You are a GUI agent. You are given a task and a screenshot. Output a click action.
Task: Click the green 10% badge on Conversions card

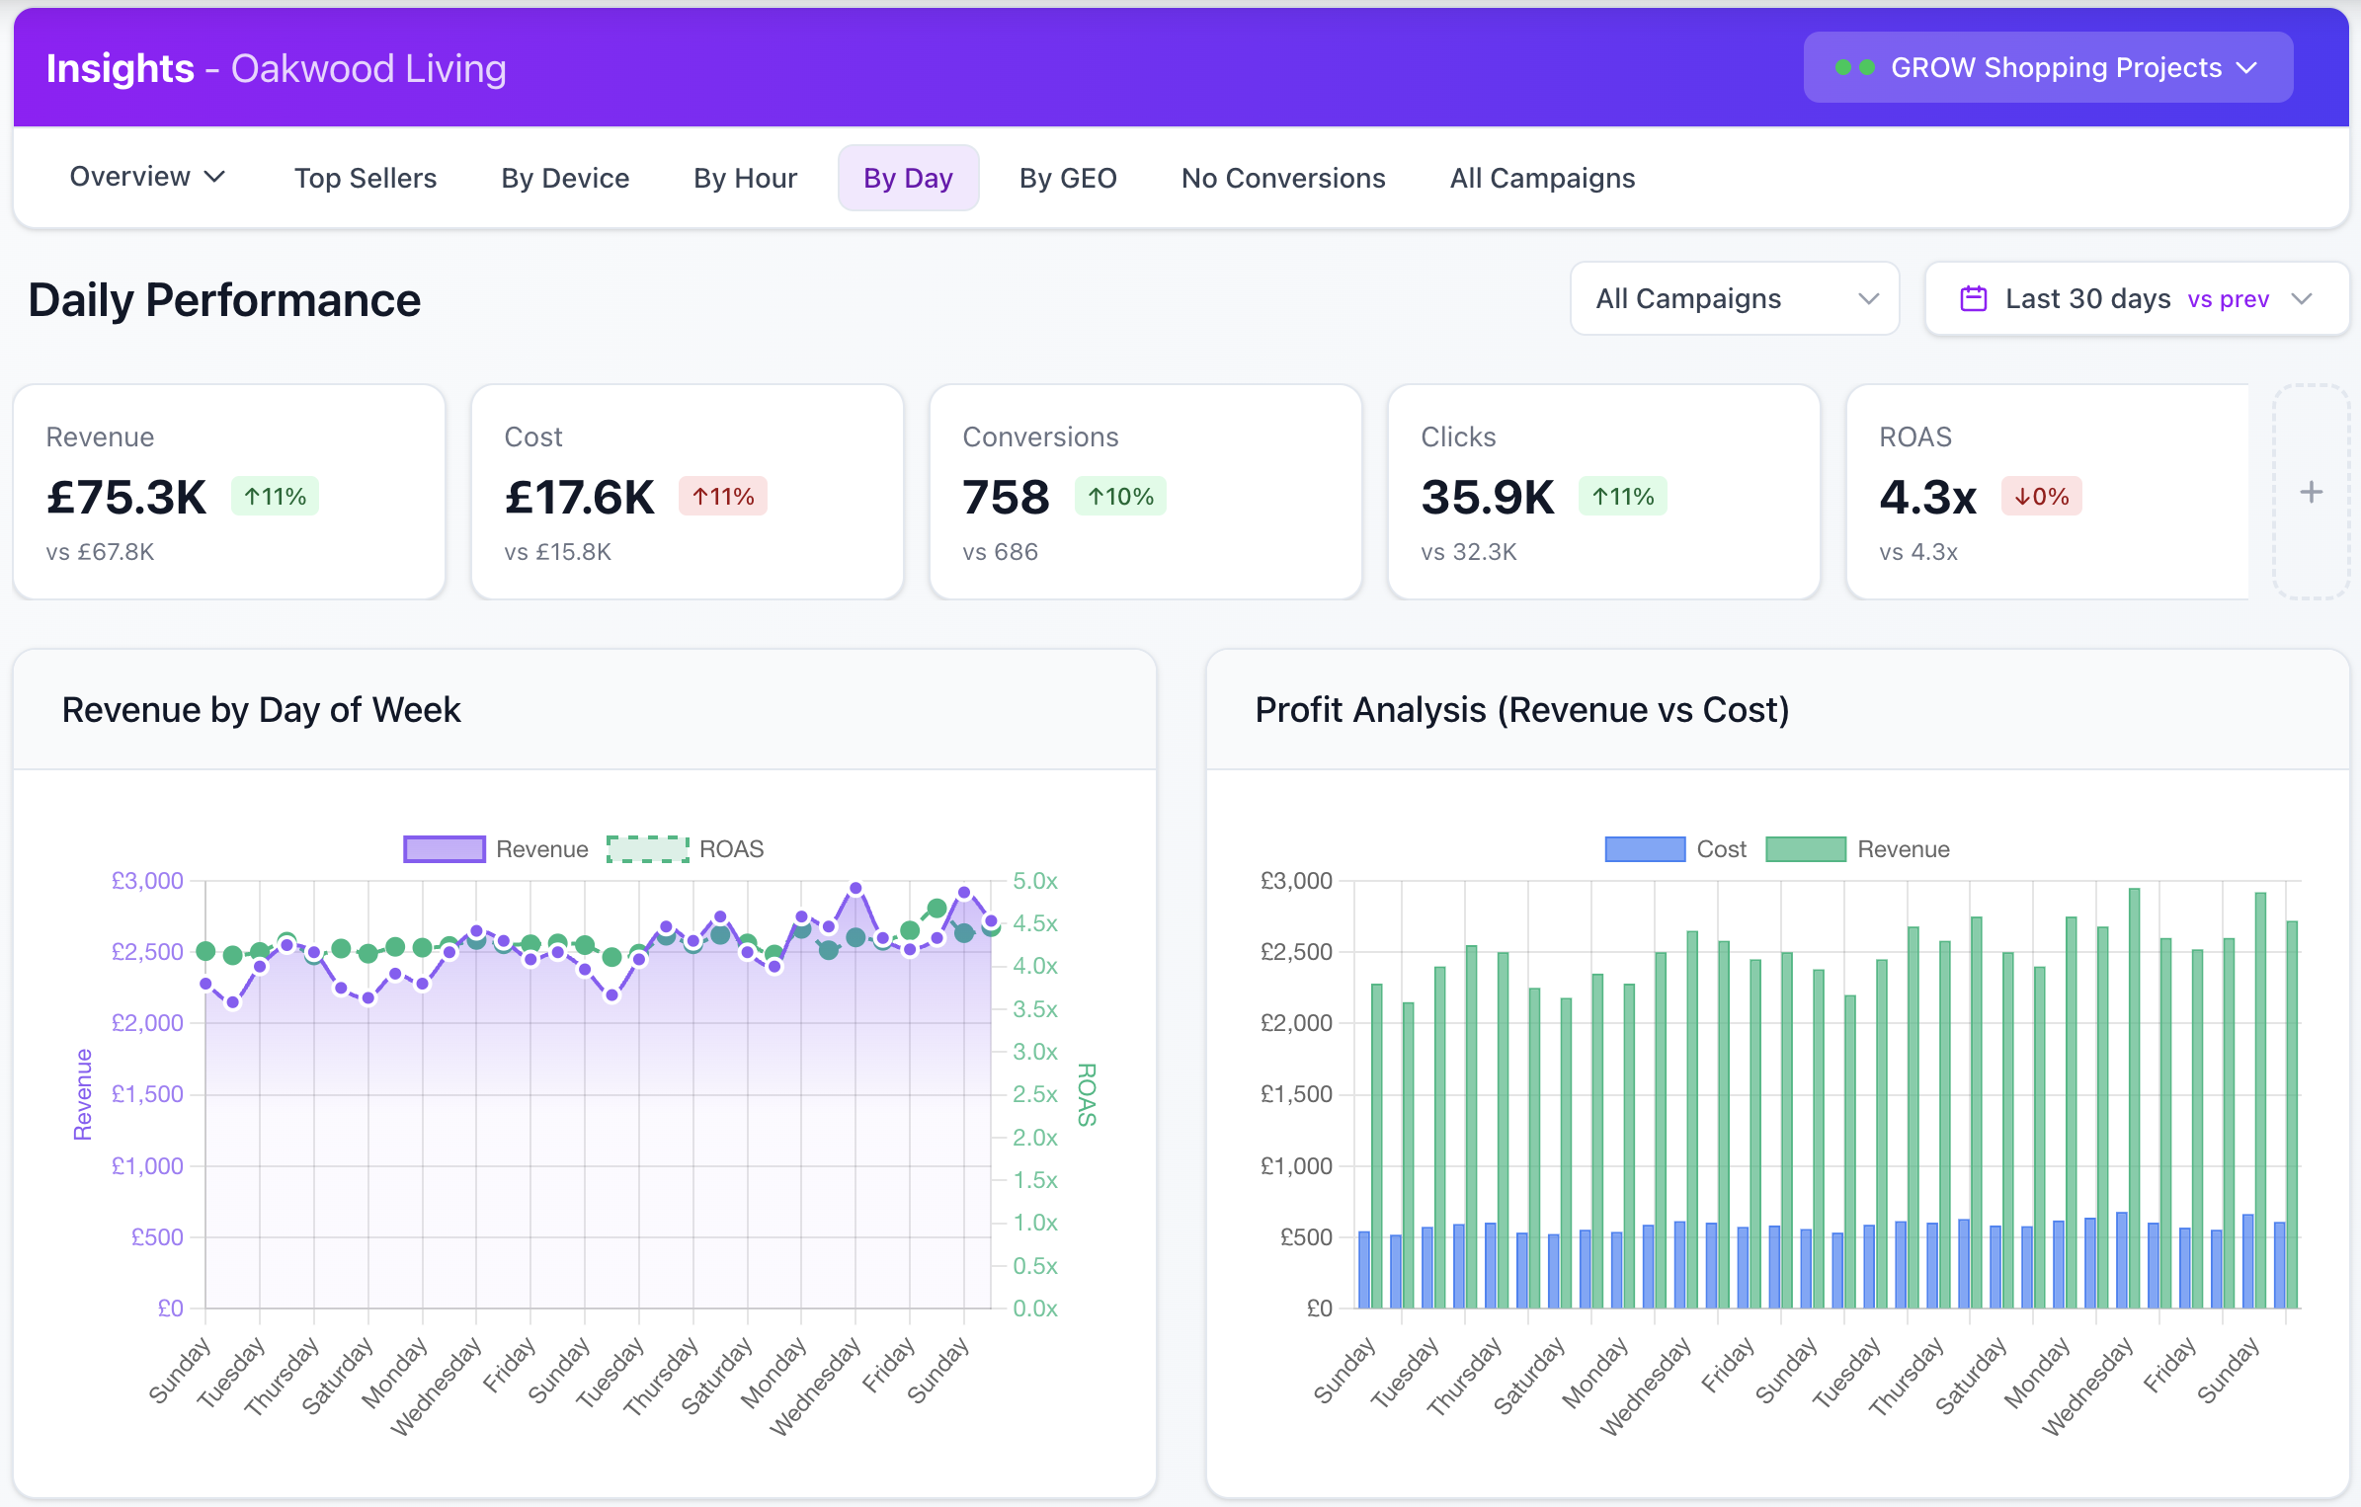pyautogui.click(x=1120, y=496)
